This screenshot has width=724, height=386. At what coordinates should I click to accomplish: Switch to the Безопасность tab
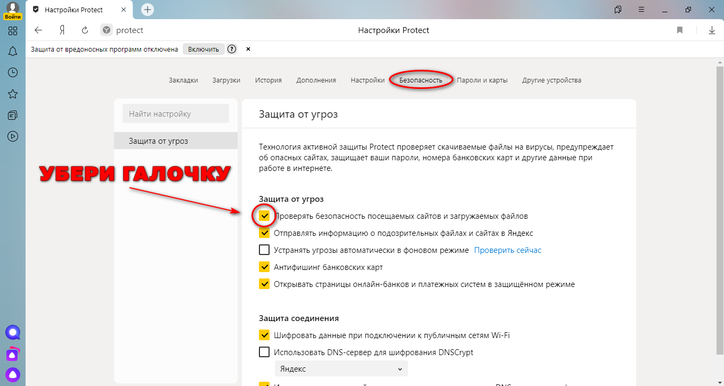pos(421,80)
